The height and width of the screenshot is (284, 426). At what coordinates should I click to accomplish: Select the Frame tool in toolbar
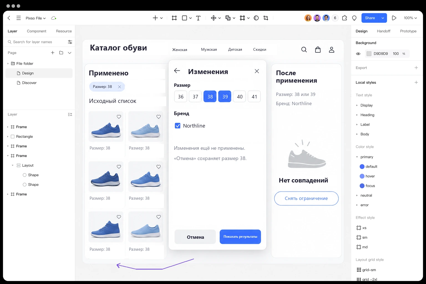click(x=174, y=18)
